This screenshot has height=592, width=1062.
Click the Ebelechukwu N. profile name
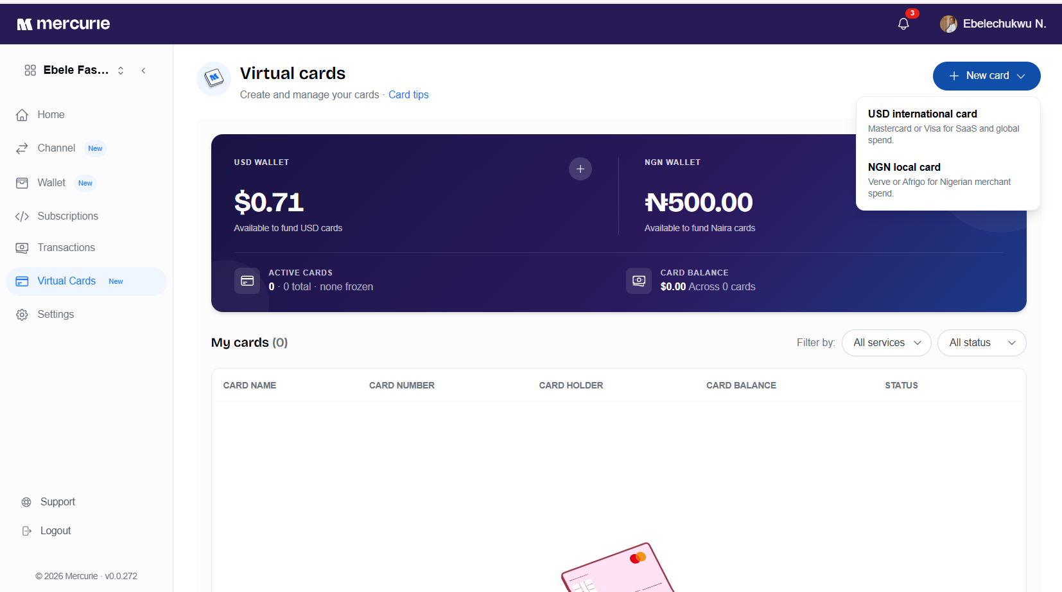(1004, 24)
